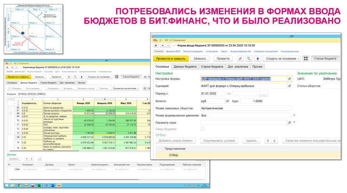Show help for Режим формирования движений
This screenshot has height=193, width=347.
[294, 115]
